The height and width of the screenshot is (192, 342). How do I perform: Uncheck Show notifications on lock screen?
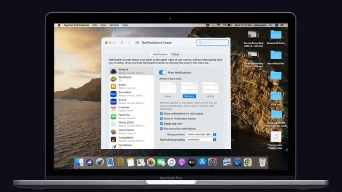point(161,114)
